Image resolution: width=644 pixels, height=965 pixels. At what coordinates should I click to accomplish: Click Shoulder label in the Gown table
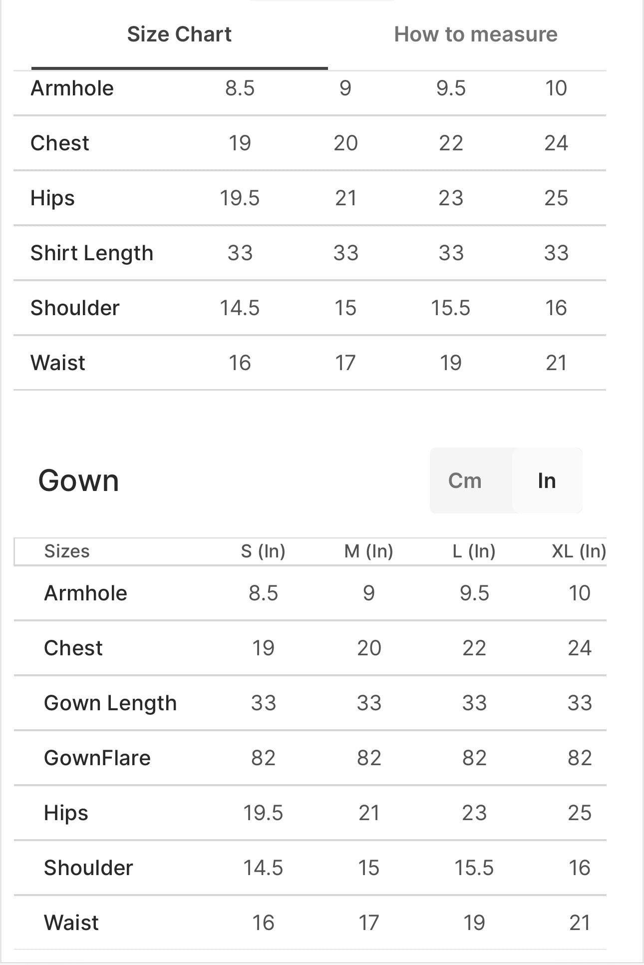pos(88,868)
